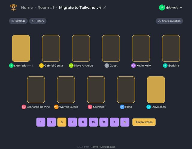192x149 pixels.
Task: Click Steve Jobs' filled voting card
Action: point(156,90)
